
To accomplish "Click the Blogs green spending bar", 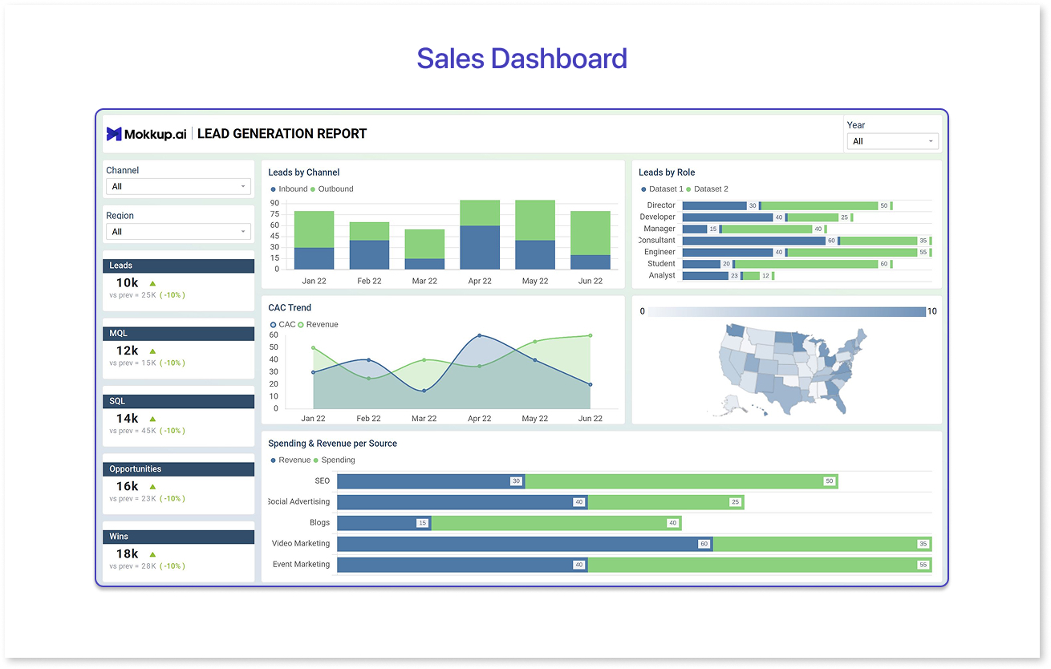I will (x=556, y=523).
